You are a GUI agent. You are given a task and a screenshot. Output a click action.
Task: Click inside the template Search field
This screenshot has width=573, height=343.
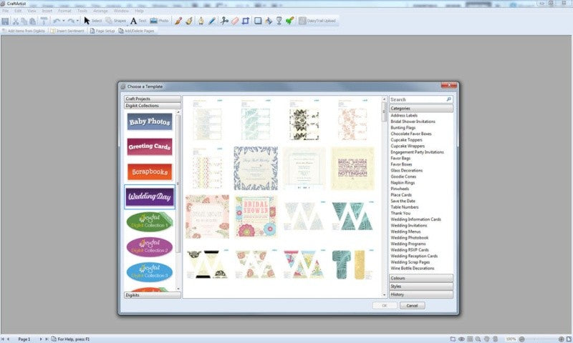coord(418,99)
